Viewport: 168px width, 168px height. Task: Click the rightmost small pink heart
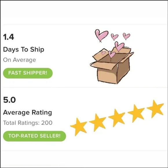coord(127,36)
